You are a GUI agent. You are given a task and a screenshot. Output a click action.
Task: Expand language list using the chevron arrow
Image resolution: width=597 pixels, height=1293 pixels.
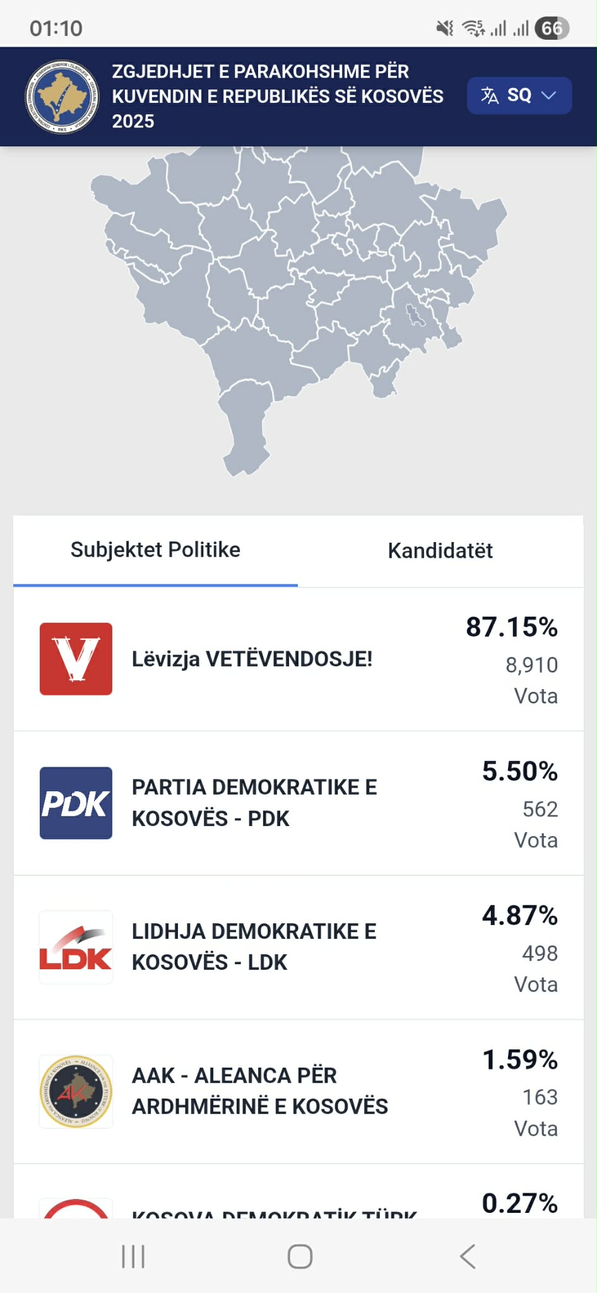(x=549, y=95)
